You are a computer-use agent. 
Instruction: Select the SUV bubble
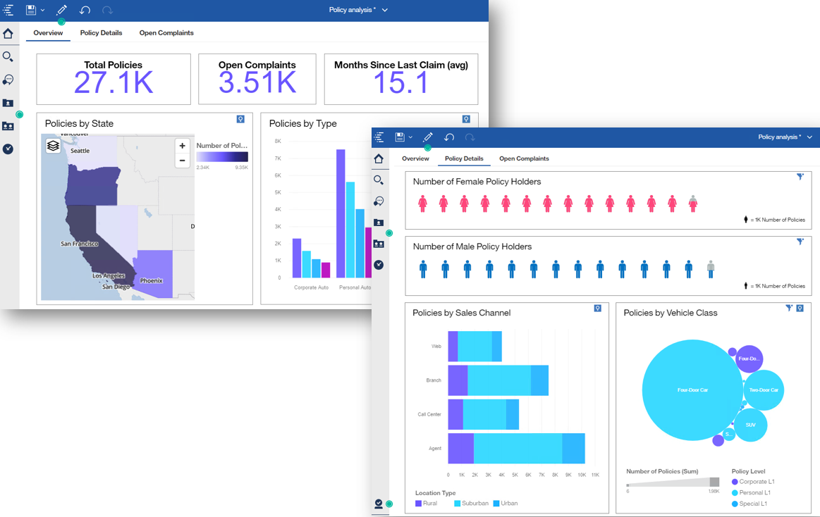click(x=750, y=425)
